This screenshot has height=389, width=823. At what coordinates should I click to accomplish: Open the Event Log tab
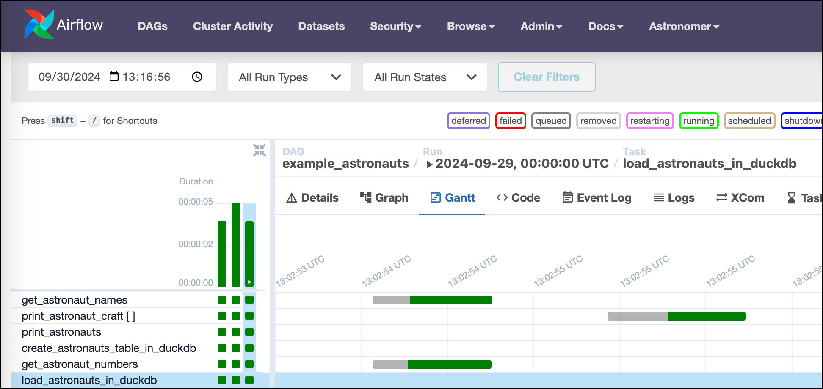pyautogui.click(x=597, y=198)
